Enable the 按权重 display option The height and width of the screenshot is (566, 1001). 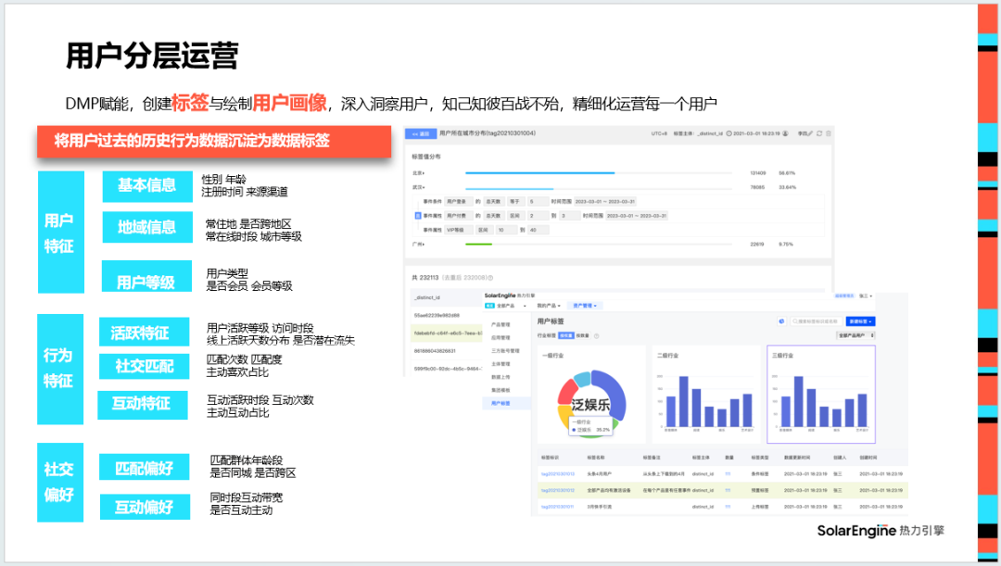567,335
